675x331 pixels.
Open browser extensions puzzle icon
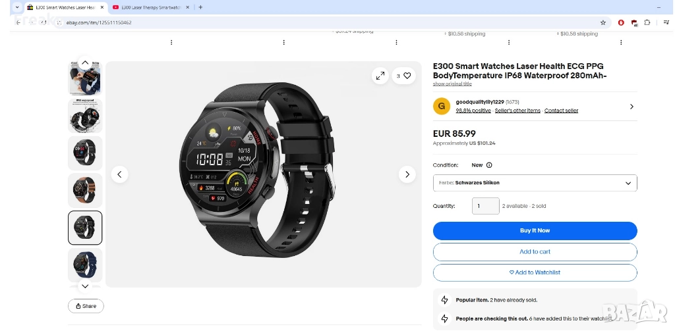coord(647,23)
